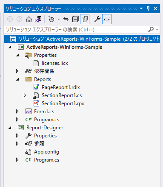The width and height of the screenshot is (163, 187).
Task: Click the 参照 references icon
Action: 29,144
